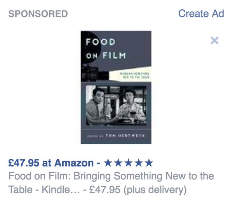Click the "£47.95 at Amazon" headline price
Screen dimensions: 233x205
pyautogui.click(x=51, y=163)
